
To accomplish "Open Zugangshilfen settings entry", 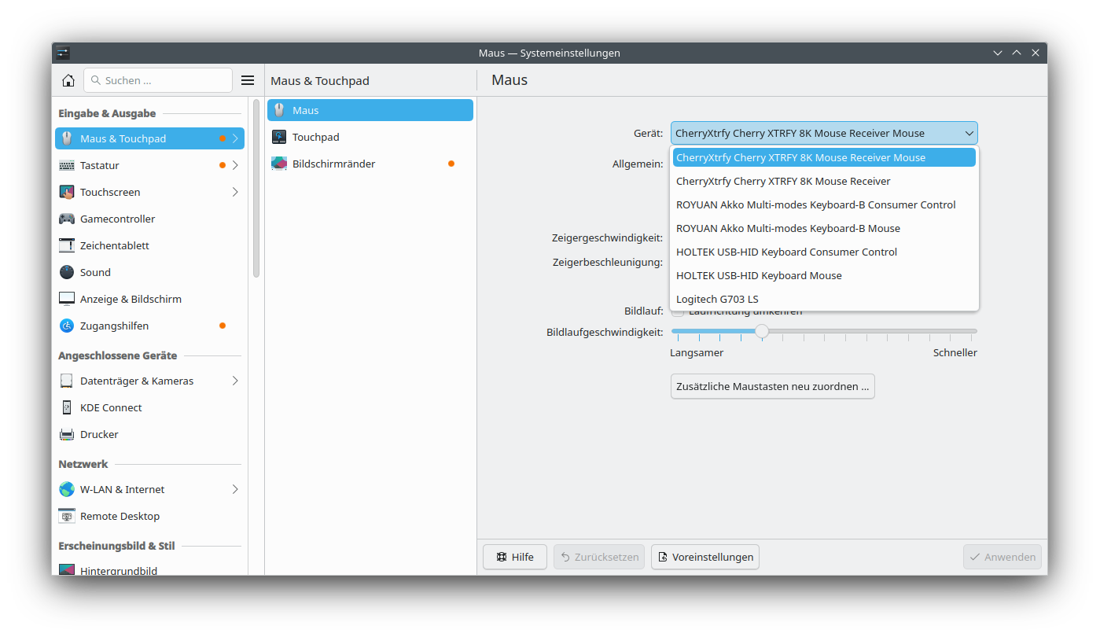I will (149, 326).
